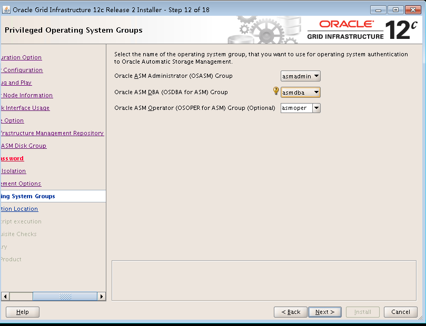426x326 pixels.
Task: Click the right arrow of the horizontal scrollbar
Action: (102, 296)
